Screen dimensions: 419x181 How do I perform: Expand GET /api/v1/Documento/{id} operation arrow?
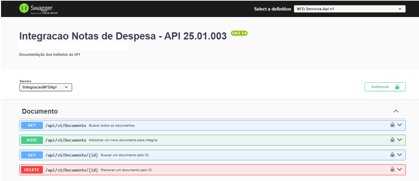(400, 154)
